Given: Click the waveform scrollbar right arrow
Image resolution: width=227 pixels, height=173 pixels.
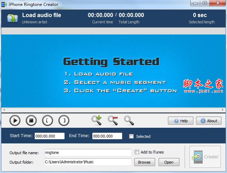Looking at the screenshot, I should click(x=222, y=110).
